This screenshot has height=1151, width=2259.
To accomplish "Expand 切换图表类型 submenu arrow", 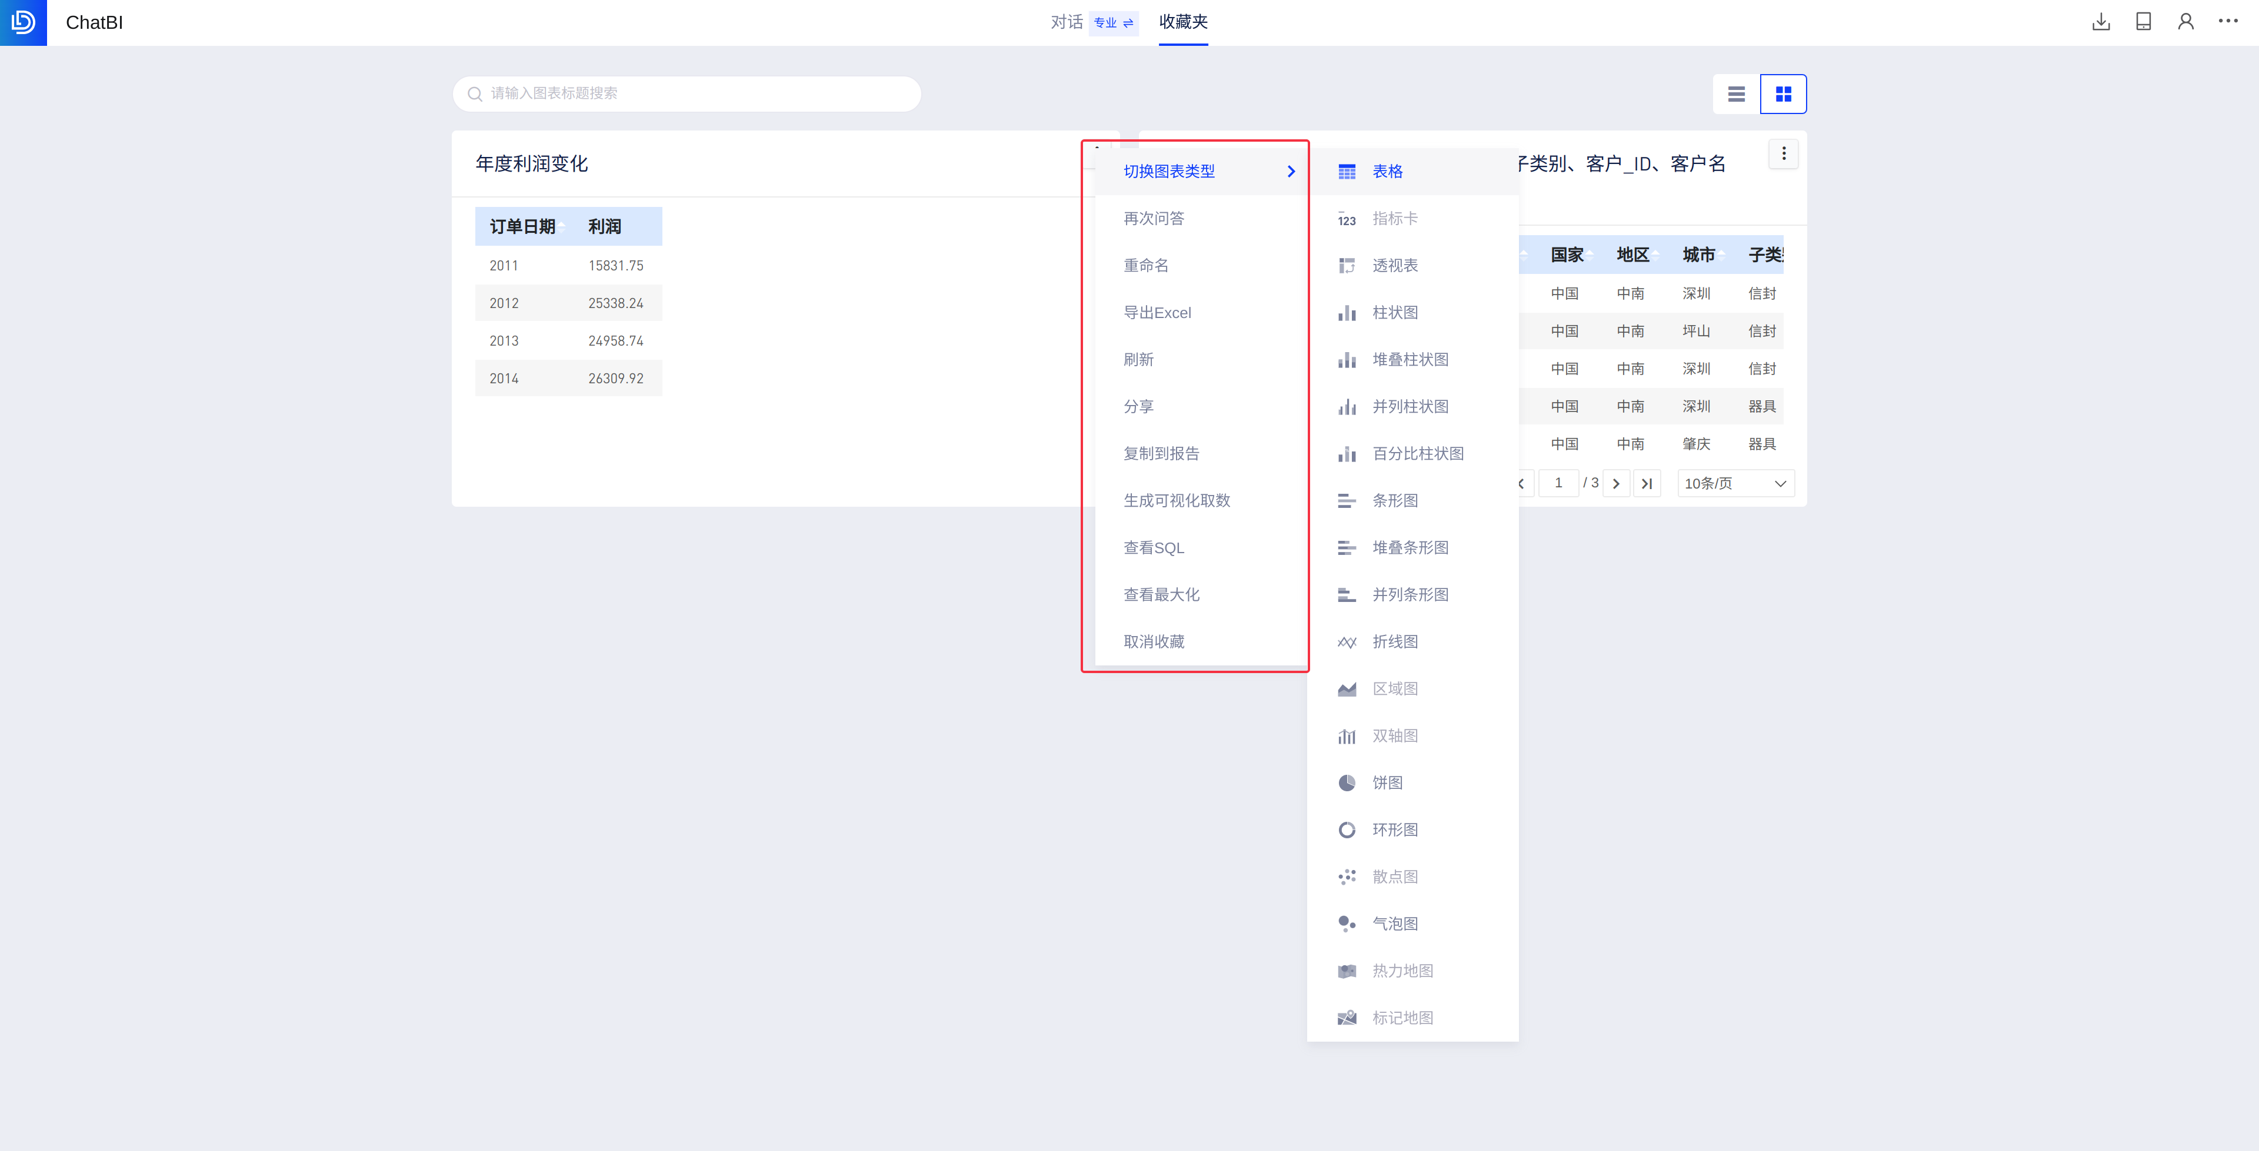I will click(x=1290, y=172).
